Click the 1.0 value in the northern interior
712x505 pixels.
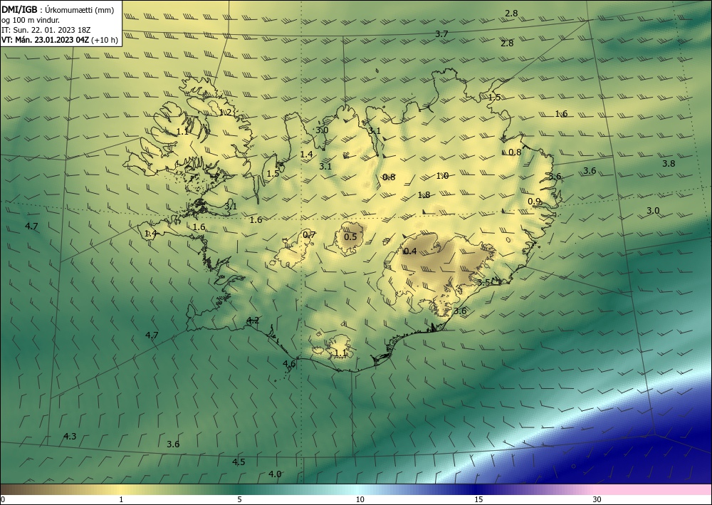point(442,176)
